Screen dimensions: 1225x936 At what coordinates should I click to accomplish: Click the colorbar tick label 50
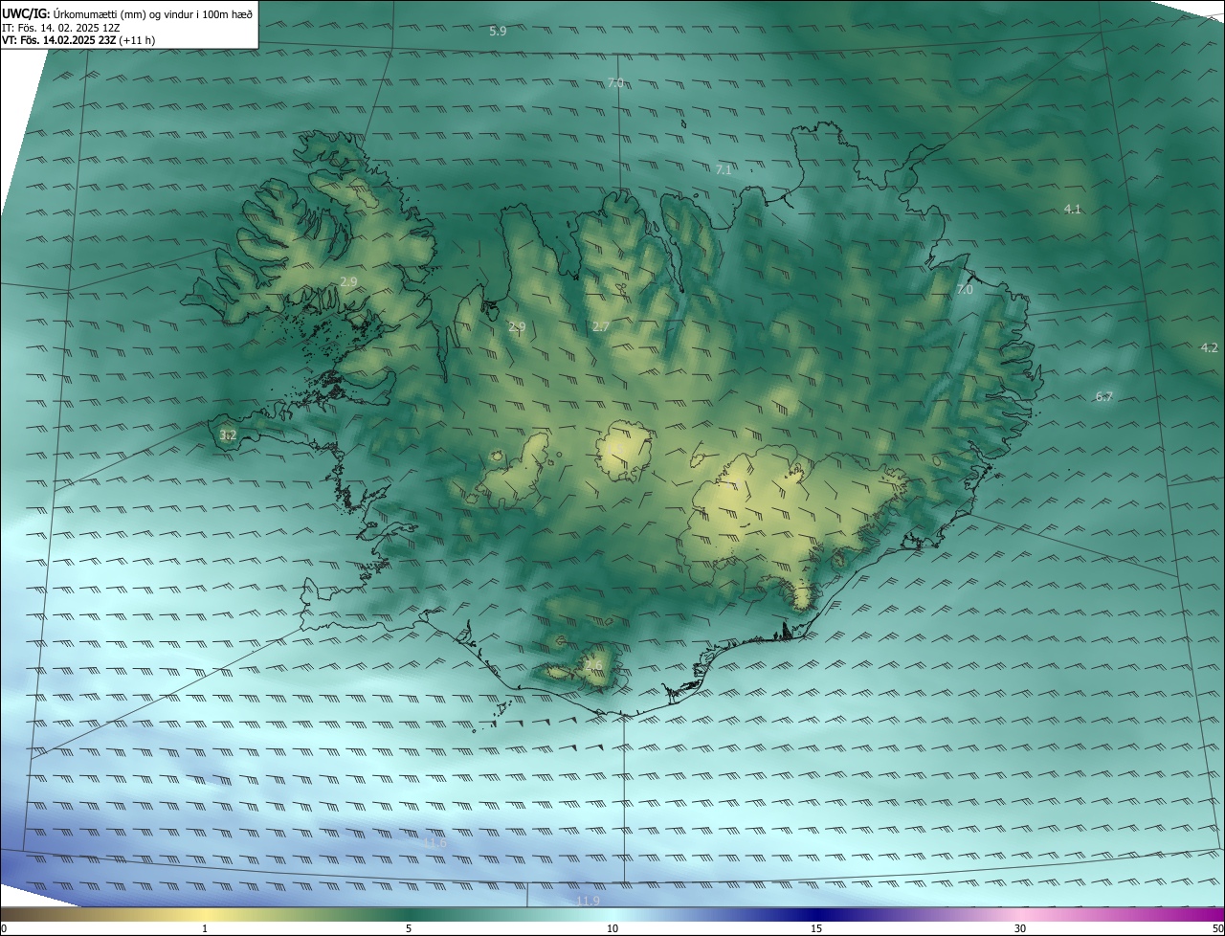pos(1217,928)
